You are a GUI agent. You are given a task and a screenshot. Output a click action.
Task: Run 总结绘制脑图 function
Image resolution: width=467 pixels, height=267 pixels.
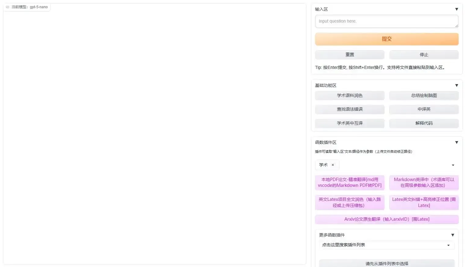tap(424, 95)
